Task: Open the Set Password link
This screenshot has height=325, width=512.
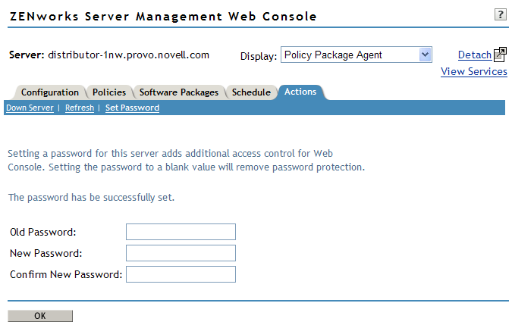Action: click(132, 108)
